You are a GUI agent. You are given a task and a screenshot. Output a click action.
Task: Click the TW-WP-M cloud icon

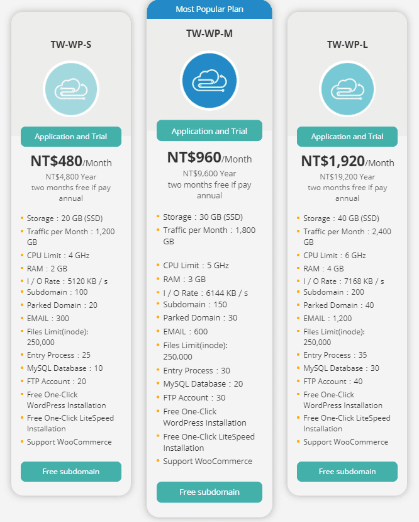coord(209,81)
